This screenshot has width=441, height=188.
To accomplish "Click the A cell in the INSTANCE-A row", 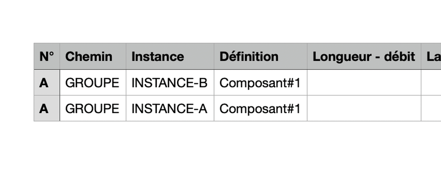I will pos(47,108).
